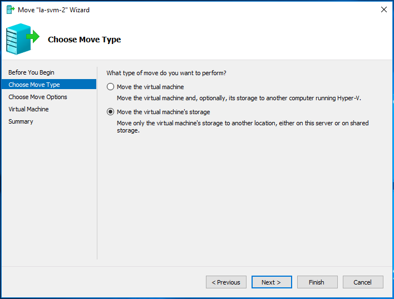
Task: Close the Move wizard window
Action: pos(383,10)
